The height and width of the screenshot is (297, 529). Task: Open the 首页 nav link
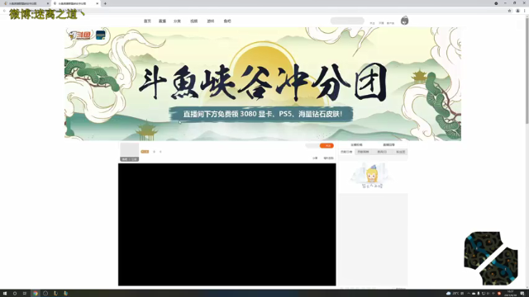[x=147, y=21]
